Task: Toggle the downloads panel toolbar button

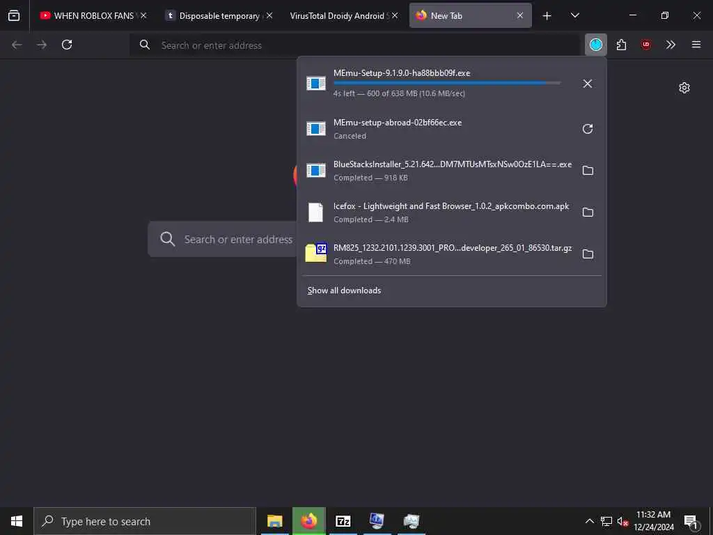Action: click(596, 45)
